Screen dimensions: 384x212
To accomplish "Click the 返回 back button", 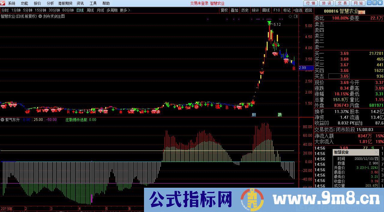I will click(x=308, y=10).
